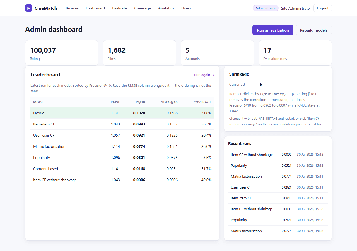Select the Hybrid leaderboard row

[x=122, y=113]
